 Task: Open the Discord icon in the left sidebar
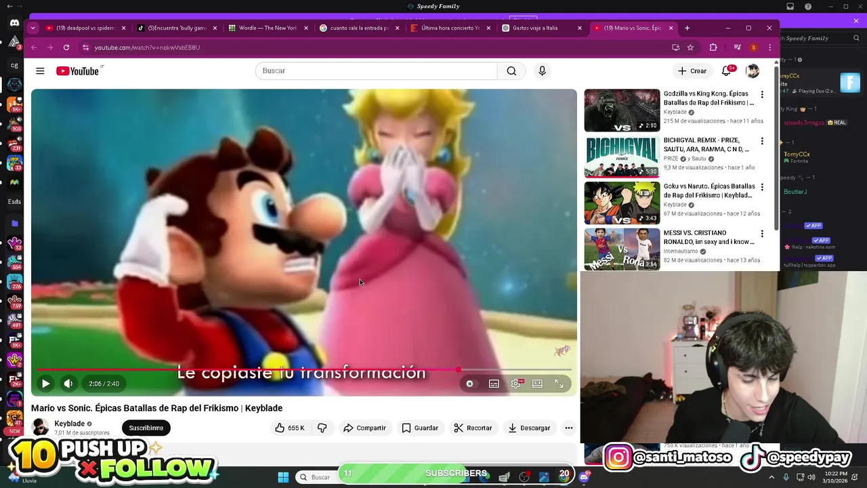point(14,23)
